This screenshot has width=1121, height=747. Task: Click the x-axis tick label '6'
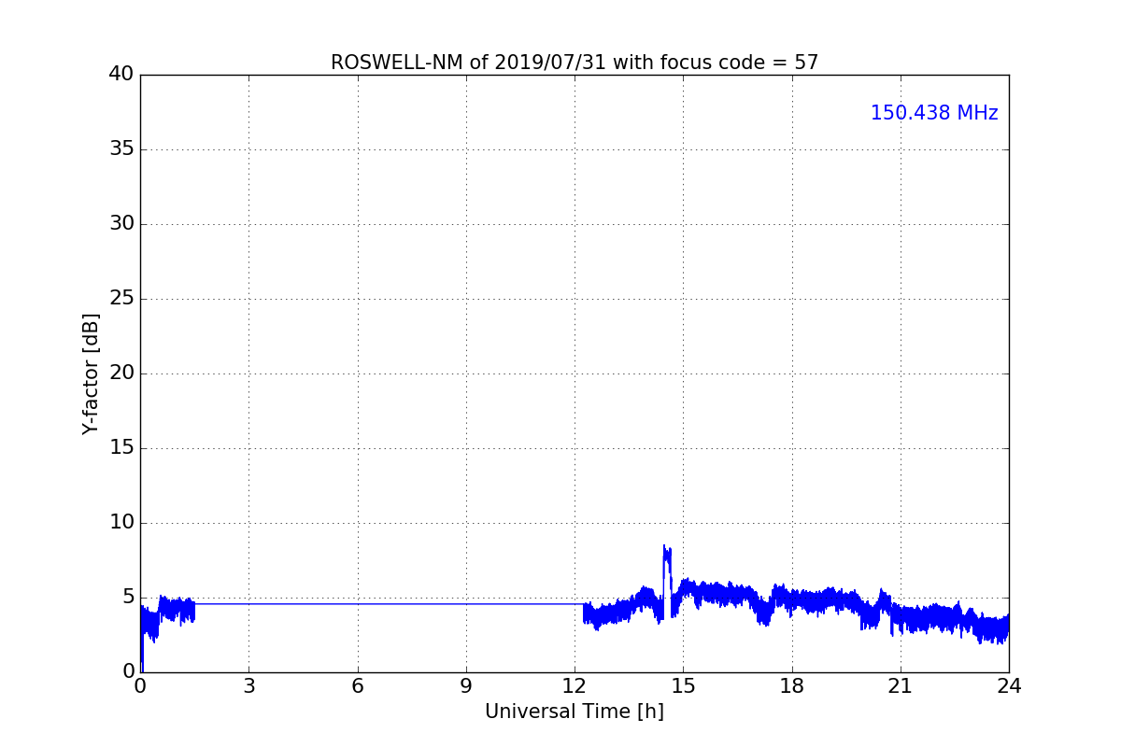pyautogui.click(x=357, y=686)
